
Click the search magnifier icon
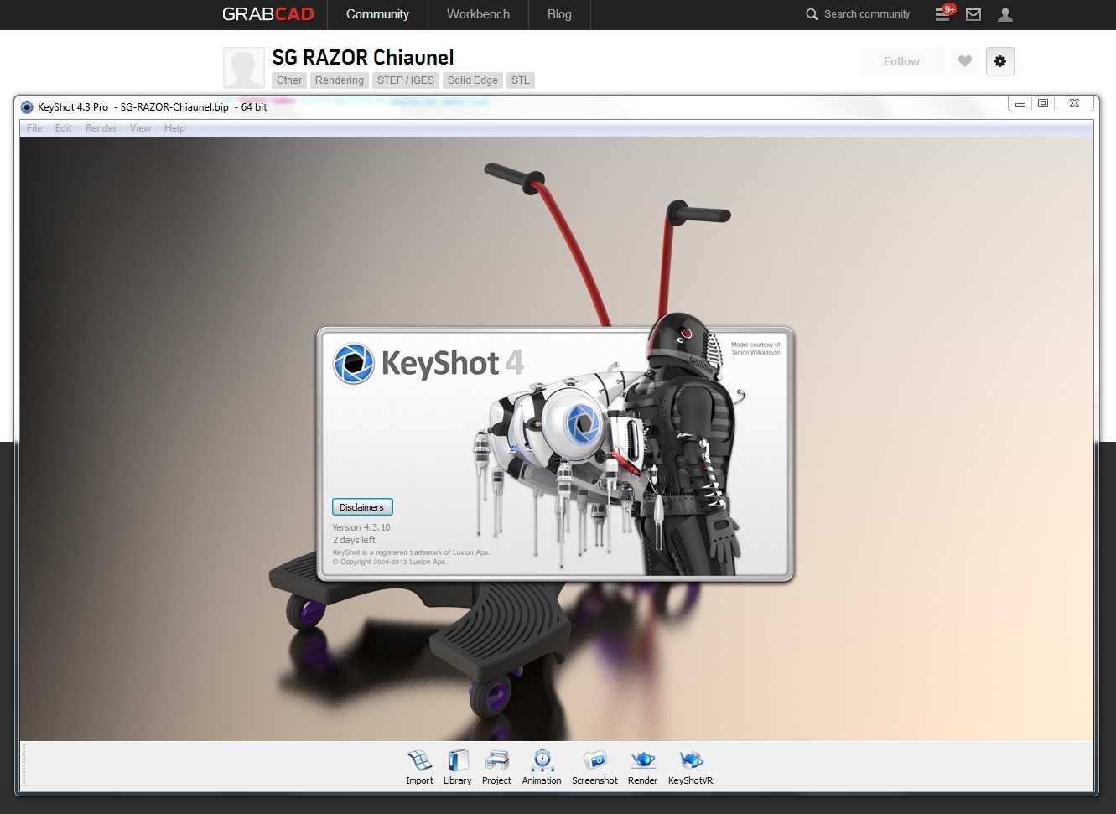(x=812, y=14)
